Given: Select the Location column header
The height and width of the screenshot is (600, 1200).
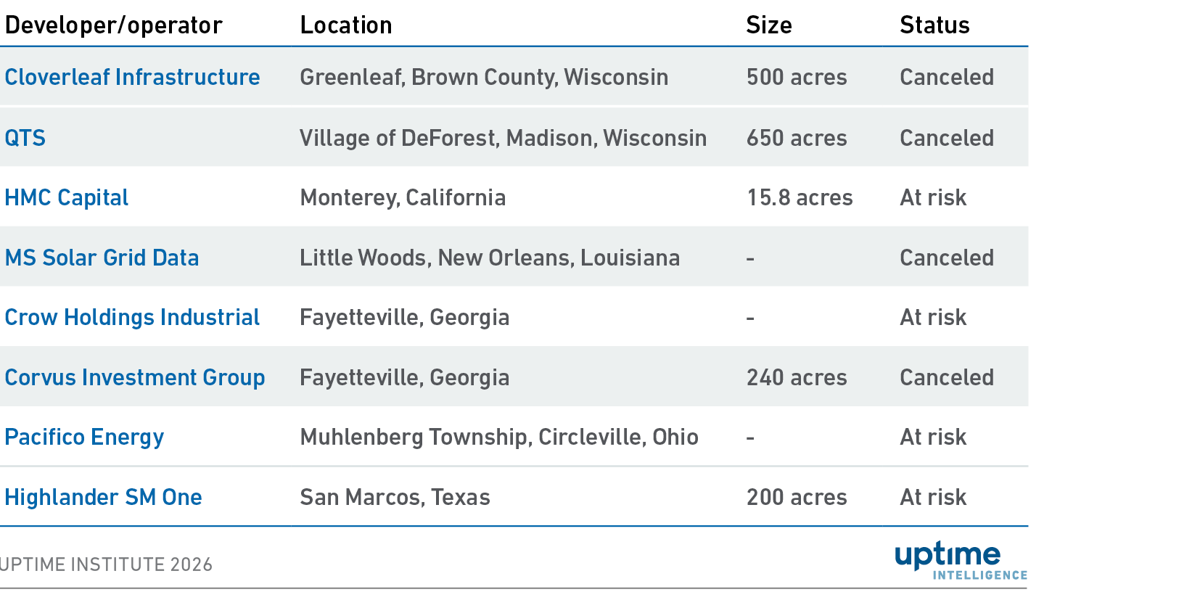Looking at the screenshot, I should 346,25.
